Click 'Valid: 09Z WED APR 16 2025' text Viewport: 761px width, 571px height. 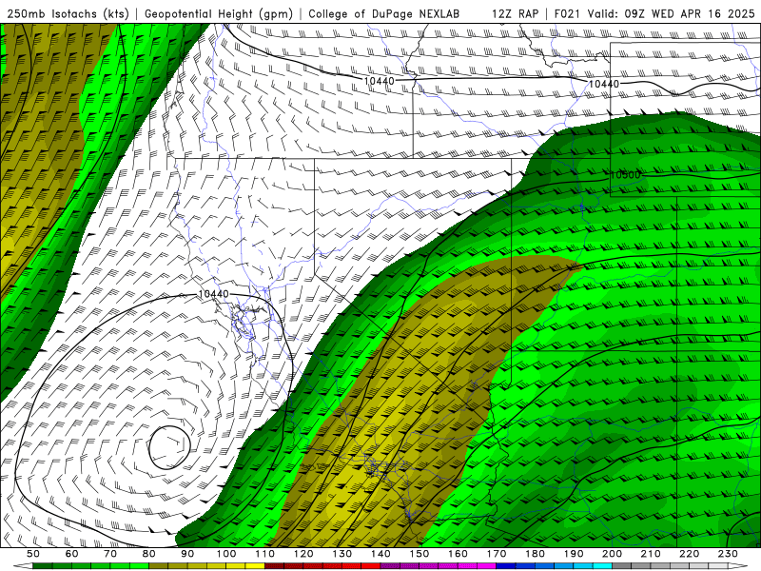pos(671,13)
